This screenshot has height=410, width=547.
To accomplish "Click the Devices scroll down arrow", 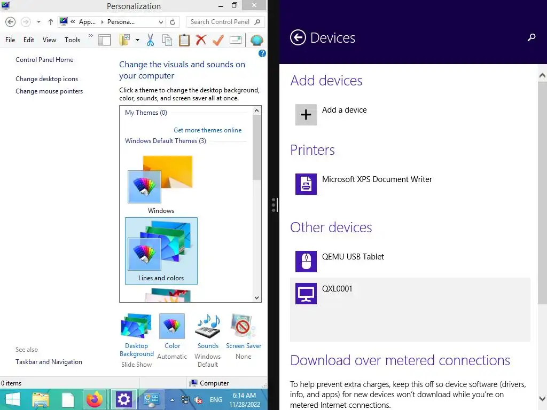I will coord(542,398).
